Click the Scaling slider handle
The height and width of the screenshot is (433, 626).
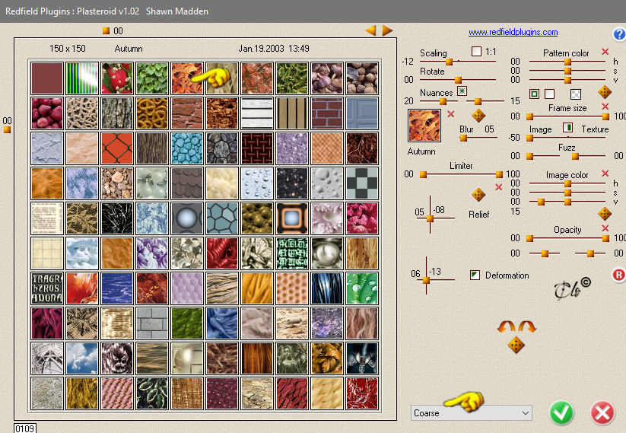(449, 62)
